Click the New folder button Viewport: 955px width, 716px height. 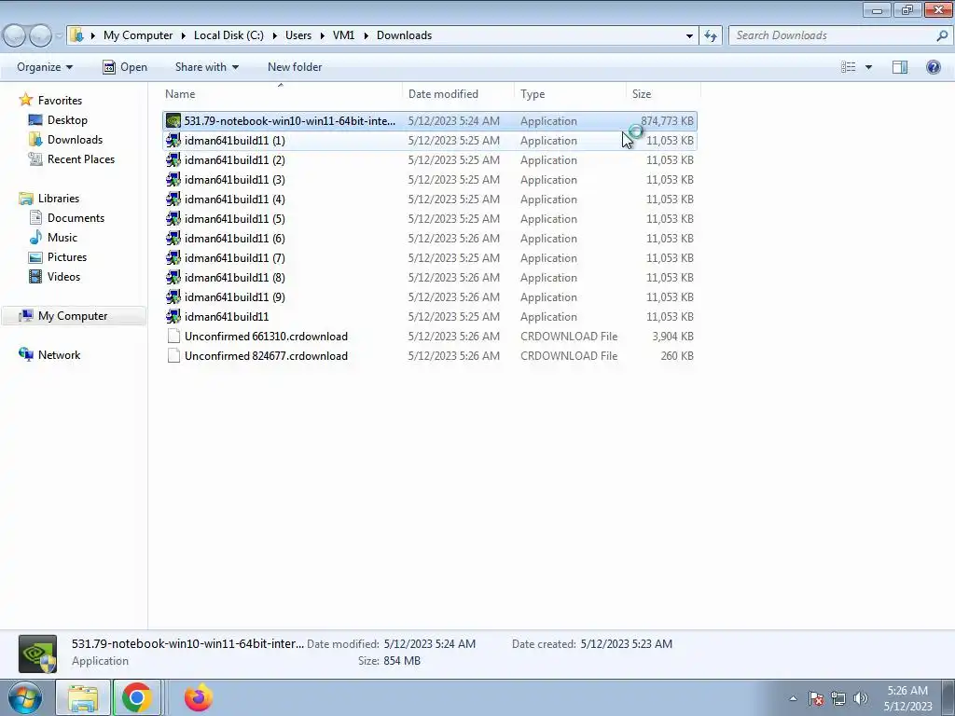[295, 67]
